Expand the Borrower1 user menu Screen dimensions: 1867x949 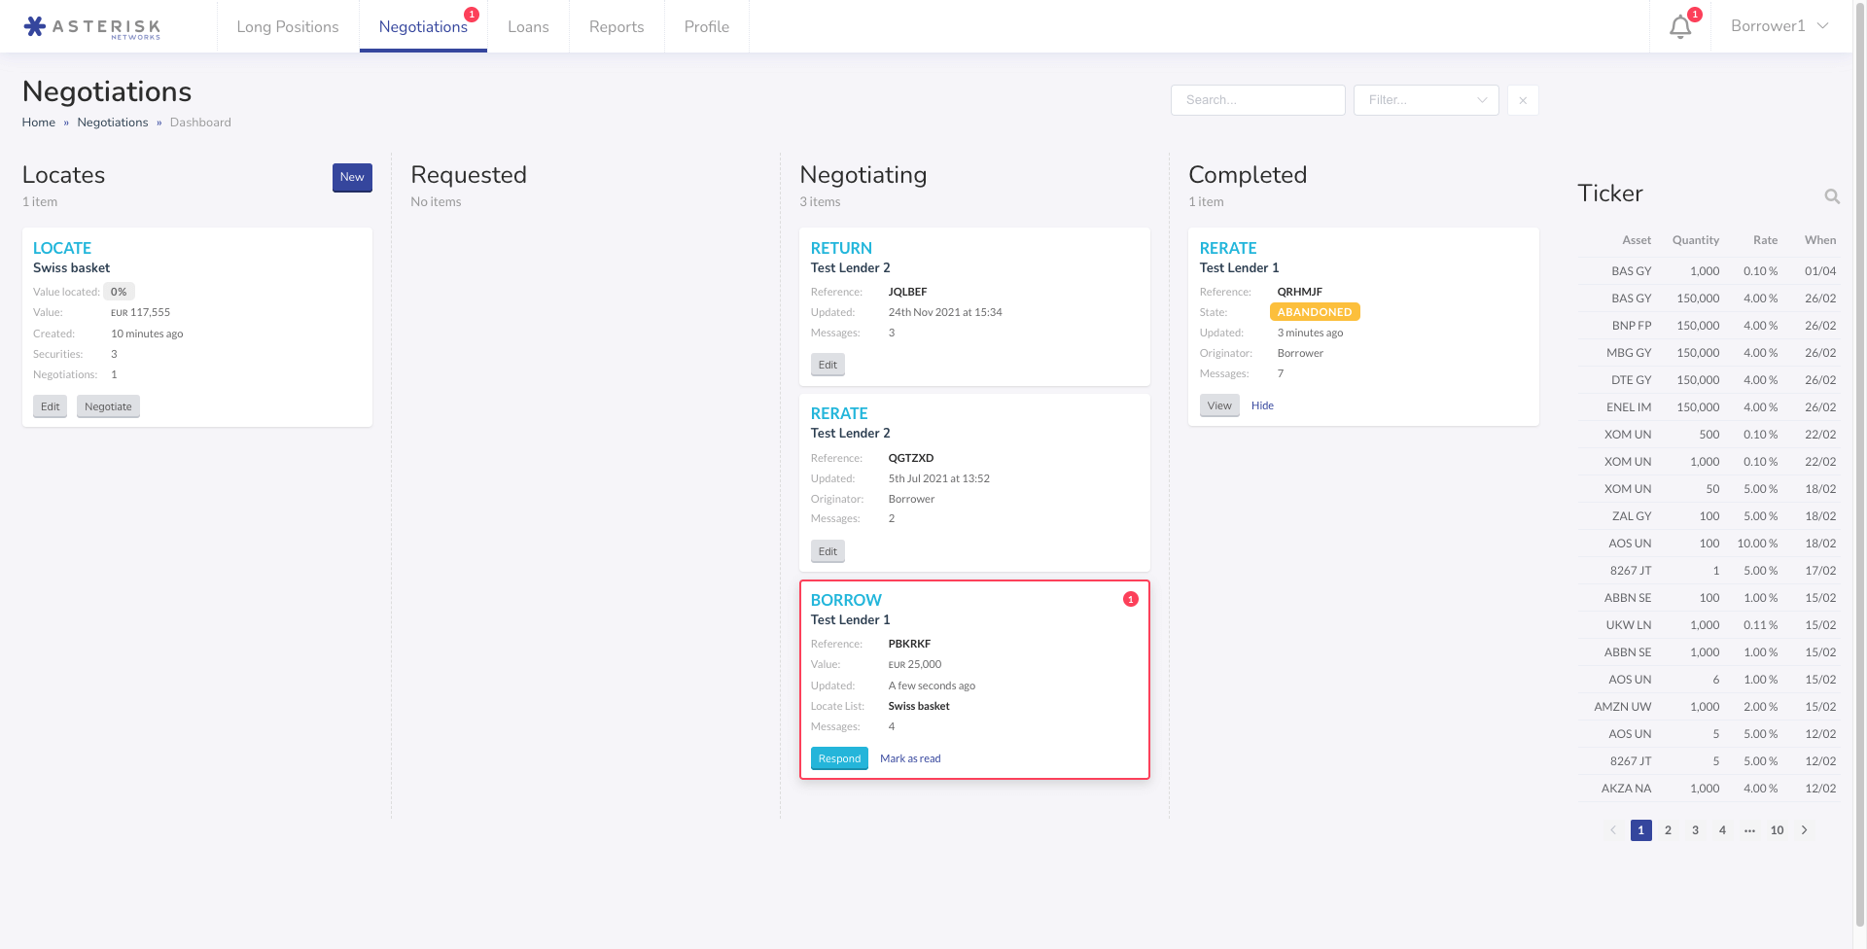pyautogui.click(x=1779, y=26)
